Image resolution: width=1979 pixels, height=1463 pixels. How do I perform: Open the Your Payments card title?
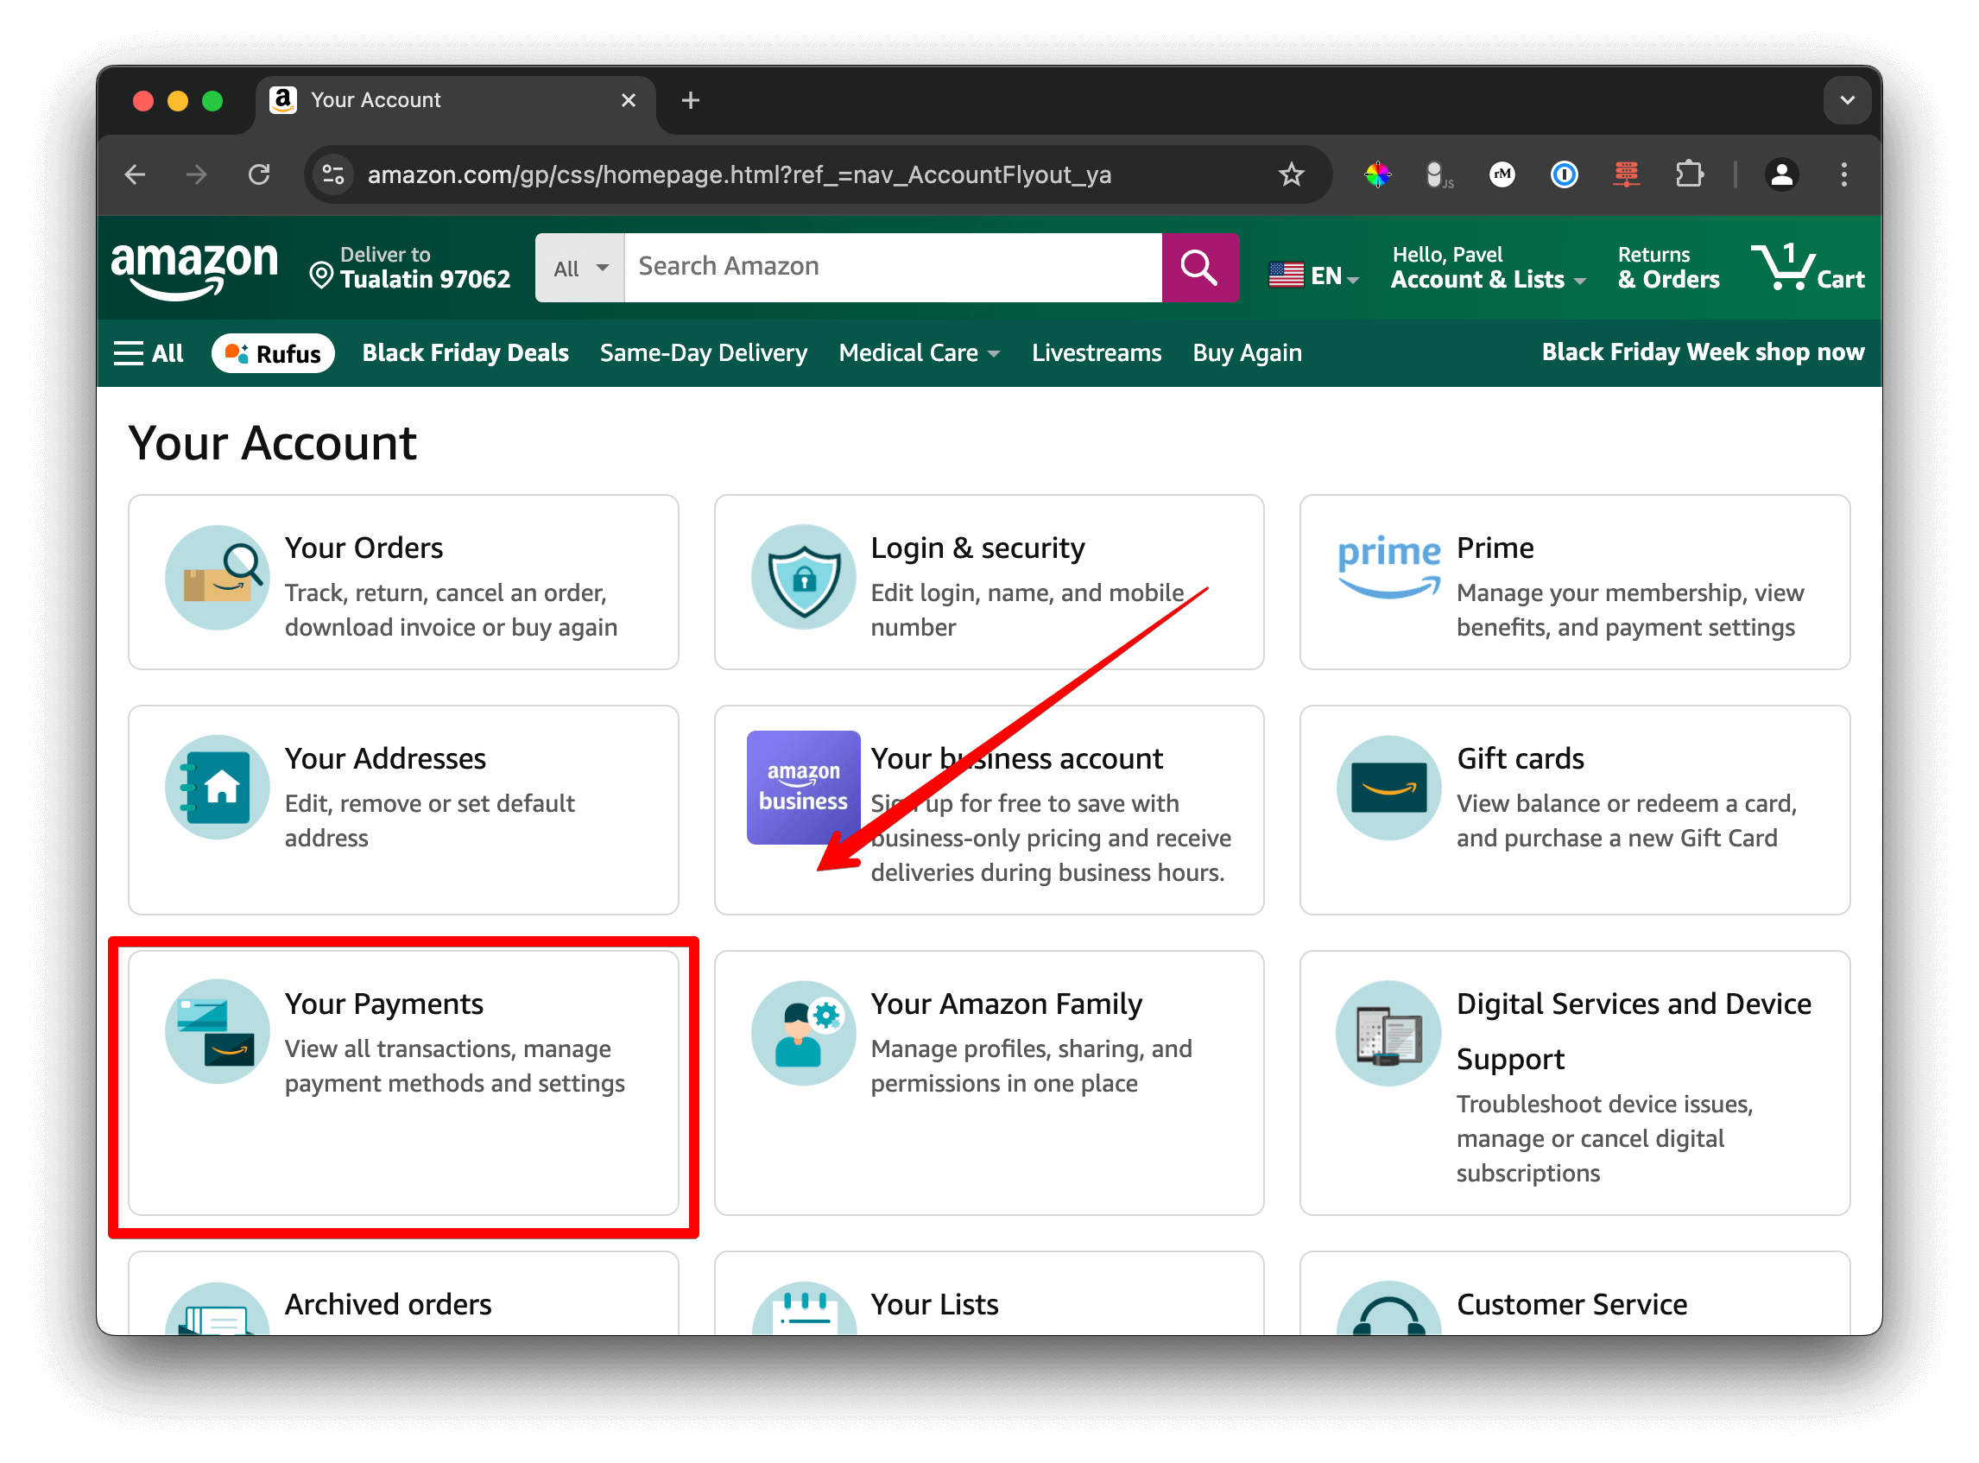(x=383, y=1004)
